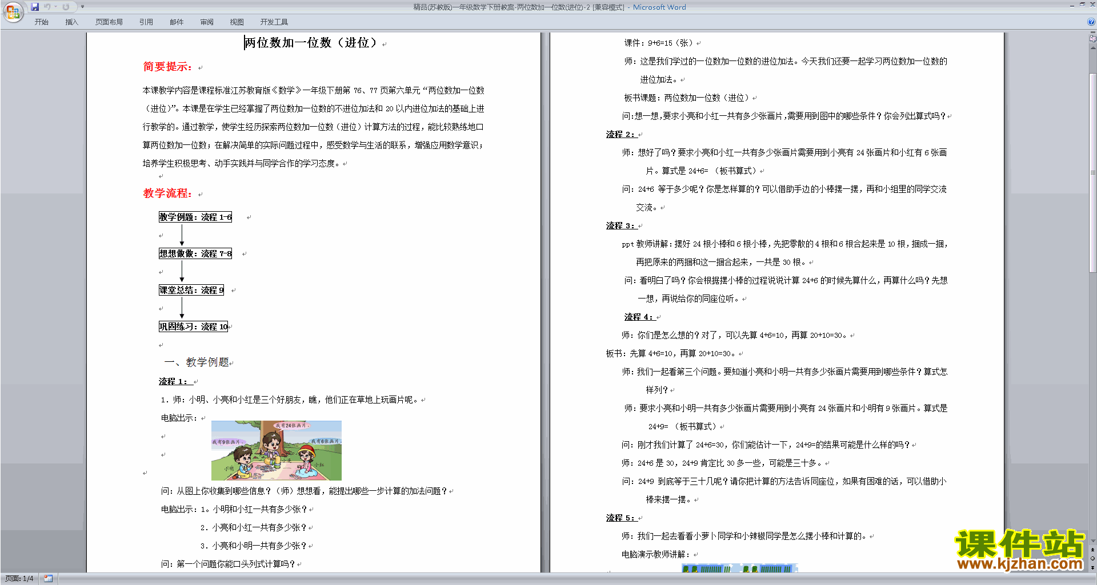This screenshot has height=585, width=1097.
Task: Select the flowchart box 巩固练习：流程 10
Action: click(193, 326)
